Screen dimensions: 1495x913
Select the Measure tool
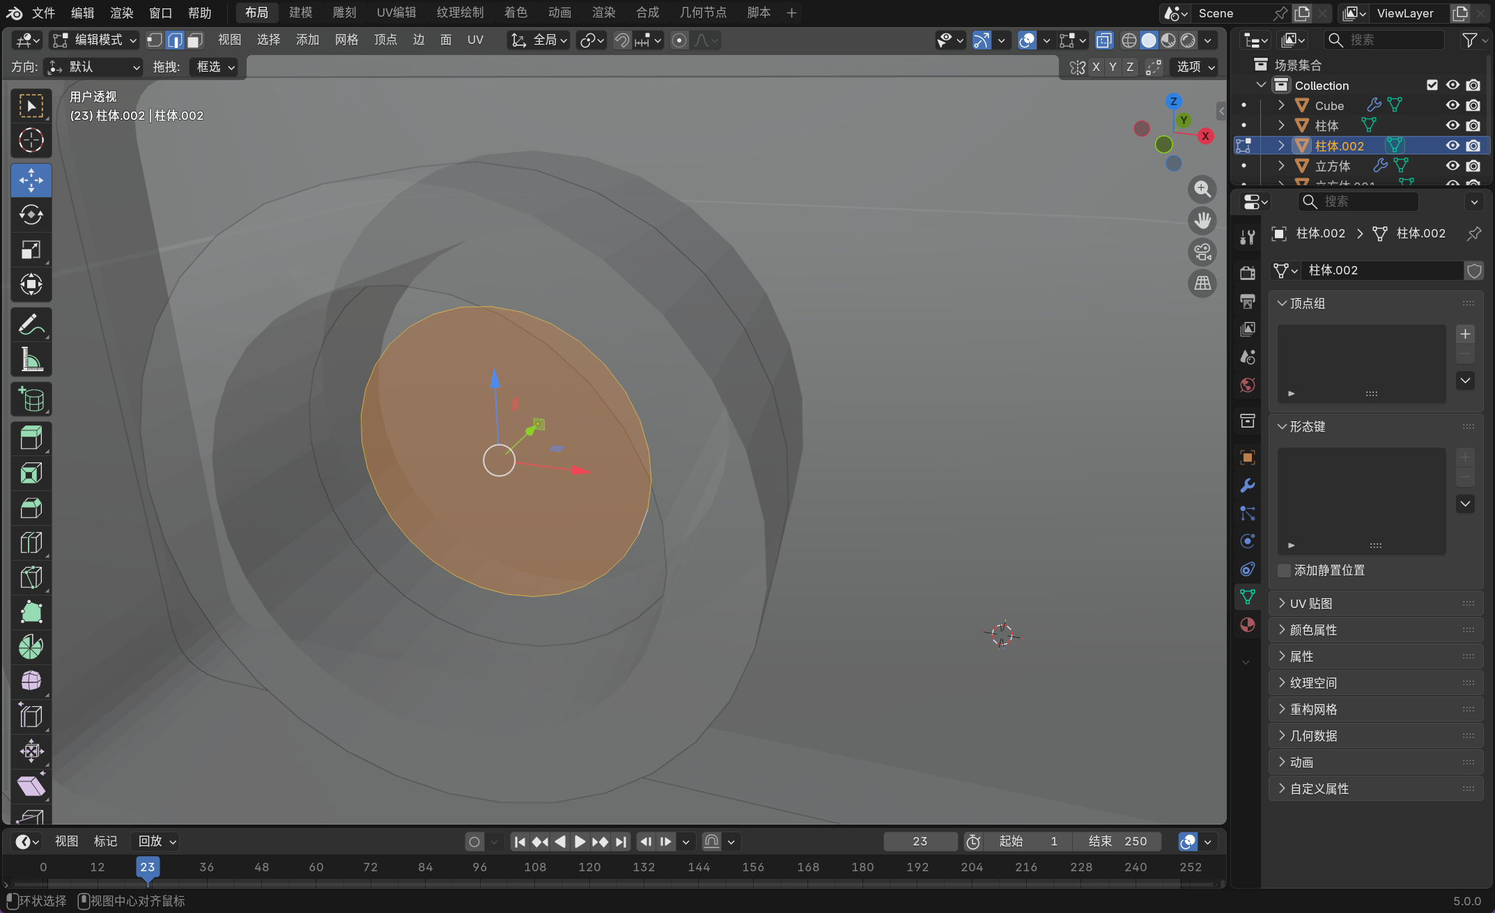pyautogui.click(x=31, y=359)
